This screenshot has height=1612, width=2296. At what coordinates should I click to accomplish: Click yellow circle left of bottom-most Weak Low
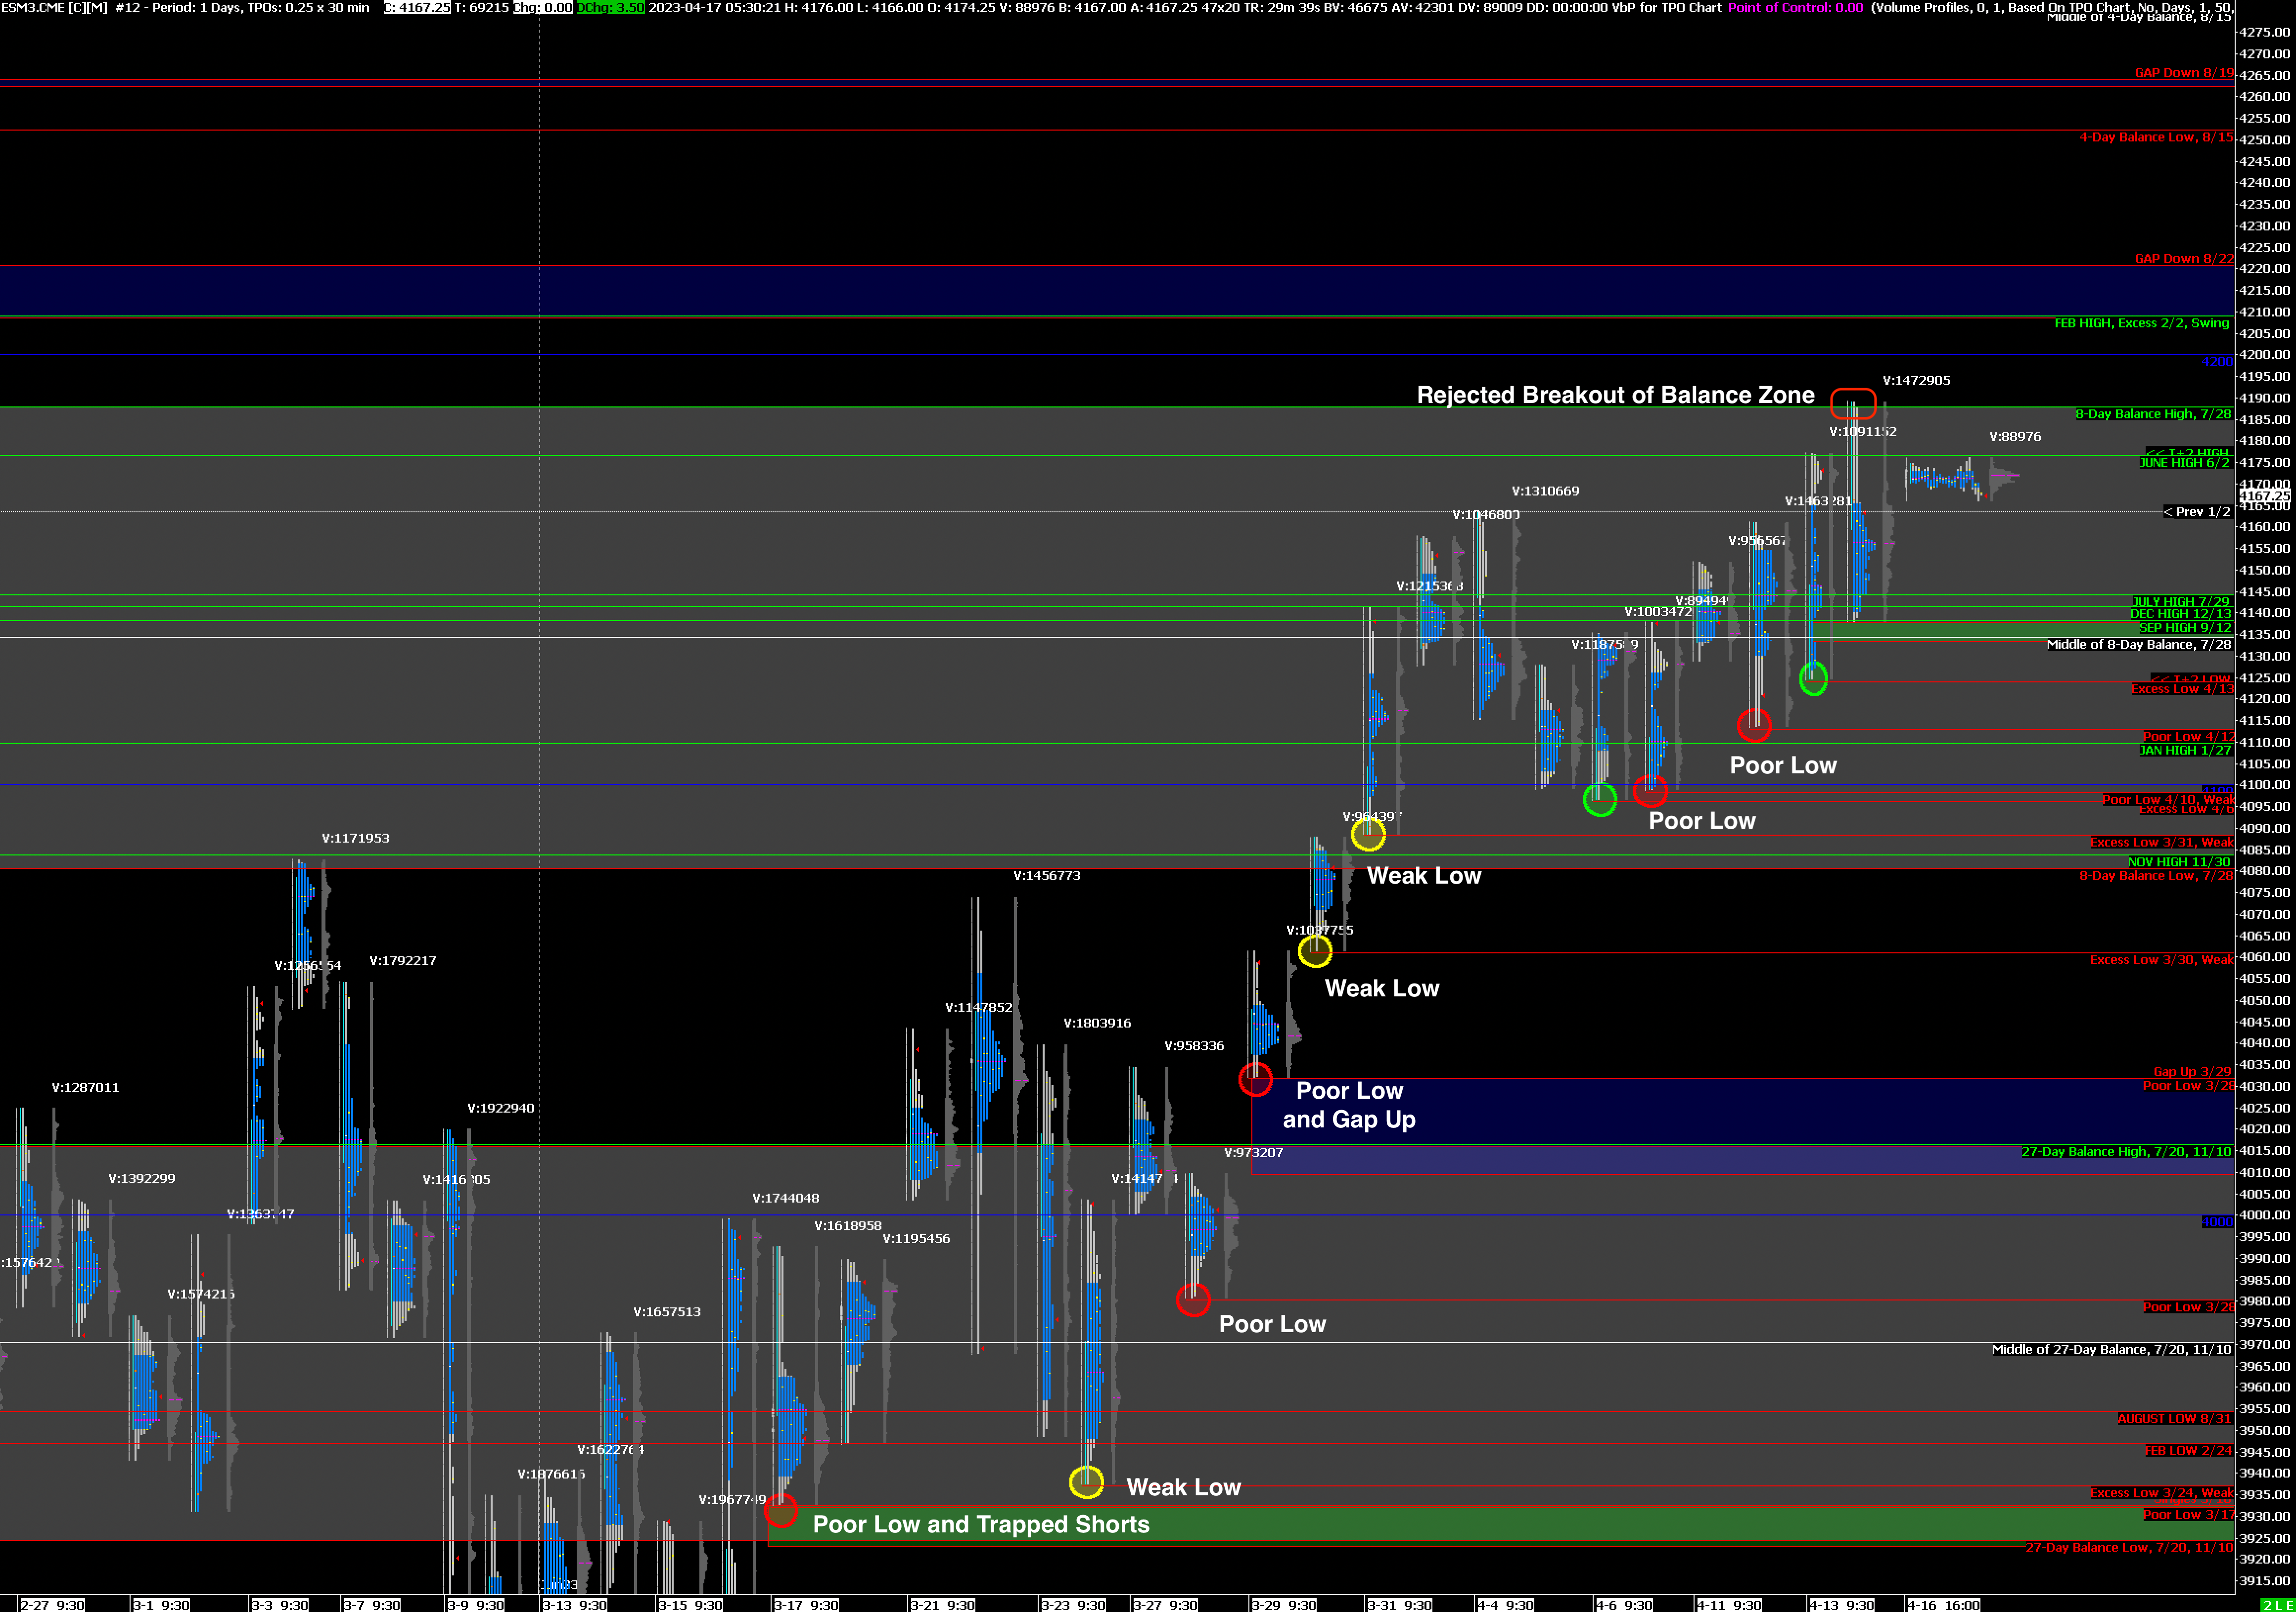tap(1086, 1482)
